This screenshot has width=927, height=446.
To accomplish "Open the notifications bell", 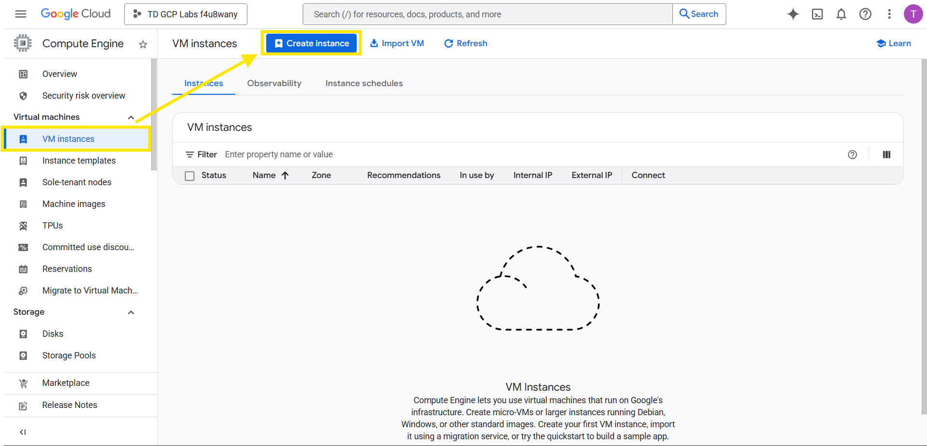I will coord(841,14).
